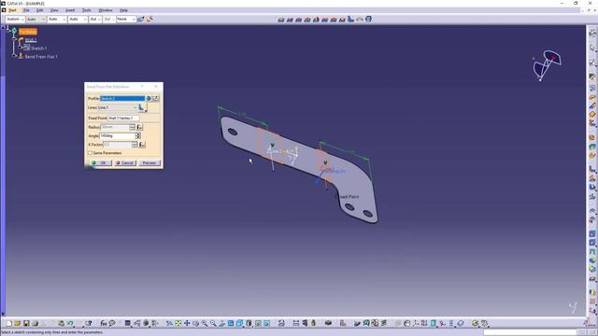
Task: Expand the Bend From Flat.1 tree node
Action: pos(15,56)
